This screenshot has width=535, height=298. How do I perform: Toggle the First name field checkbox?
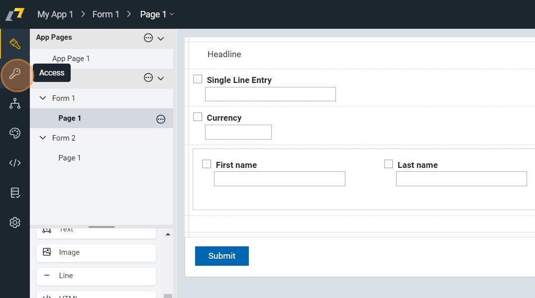pos(207,164)
